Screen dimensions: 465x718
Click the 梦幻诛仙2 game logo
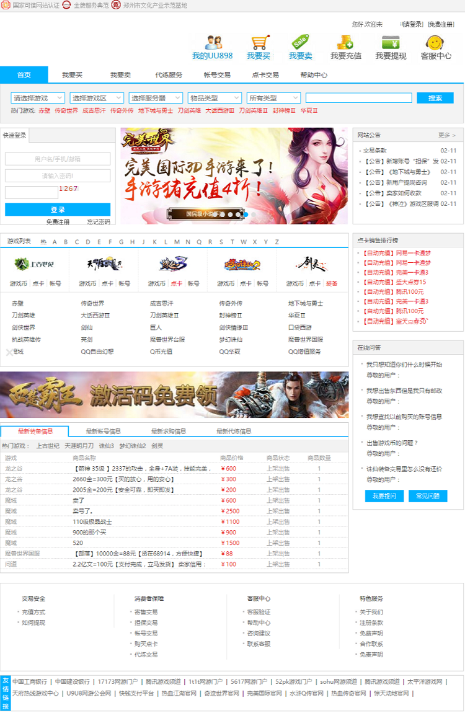click(242, 264)
